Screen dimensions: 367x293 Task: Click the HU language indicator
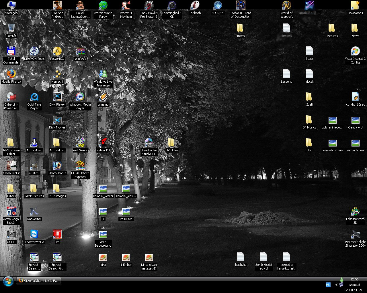328,285
